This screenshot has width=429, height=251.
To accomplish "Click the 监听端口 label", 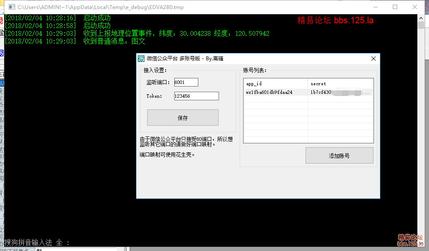I will (158, 82).
